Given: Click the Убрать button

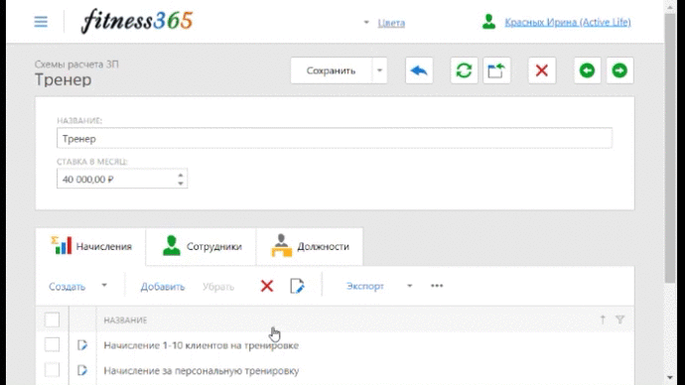Looking at the screenshot, I should [218, 287].
